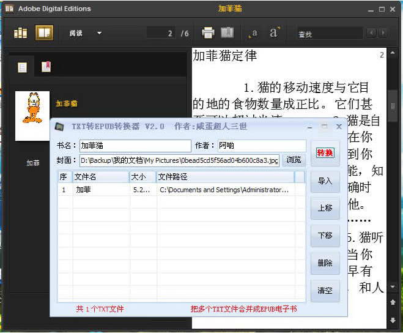Edit the 书名 book title field
Screen dimensions: 403x333
pyautogui.click(x=135, y=146)
